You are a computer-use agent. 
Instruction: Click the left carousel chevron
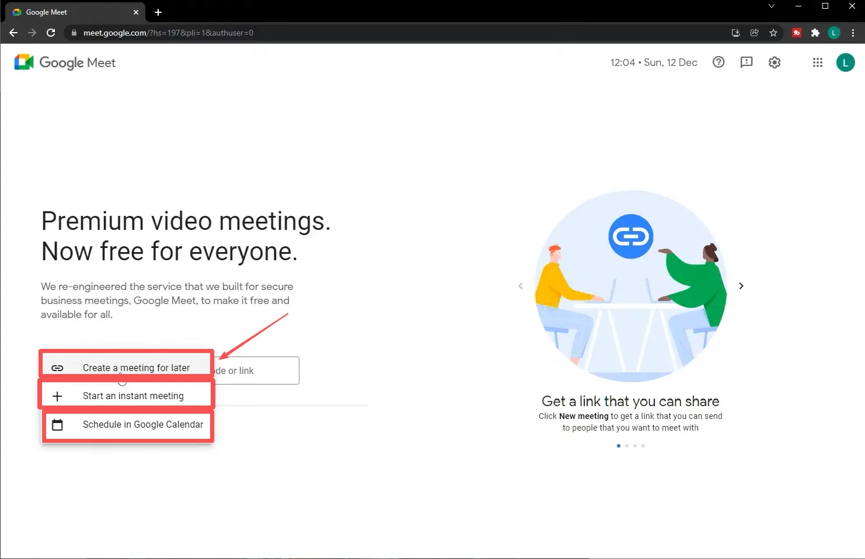pos(520,286)
